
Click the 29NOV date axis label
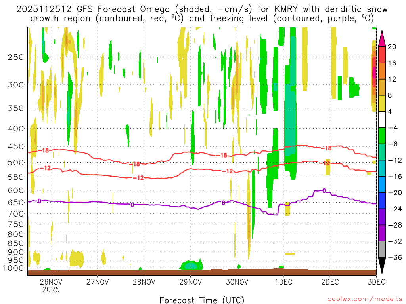pyautogui.click(x=190, y=282)
